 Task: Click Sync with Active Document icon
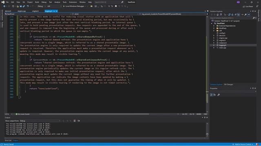(x=229, y=15)
